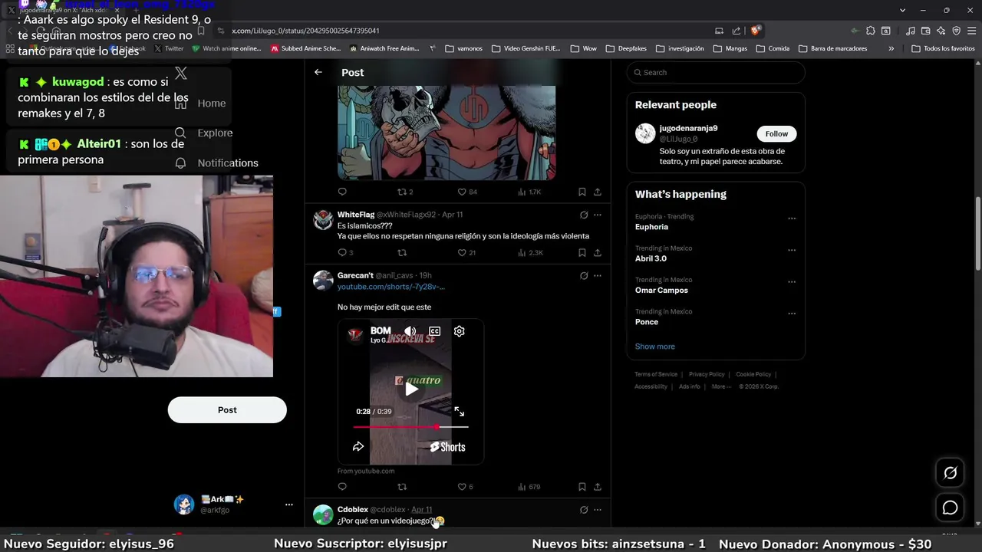982x552 pixels.
Task: Open the tab search dropdown arrow
Action: pos(903,10)
